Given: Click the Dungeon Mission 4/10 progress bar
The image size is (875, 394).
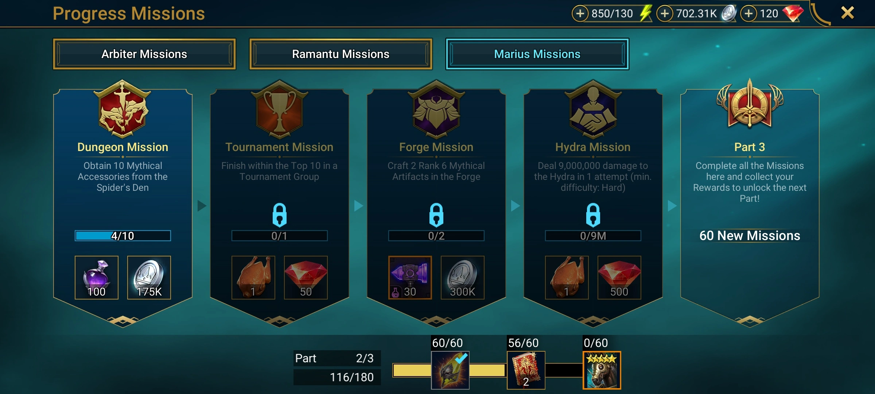Looking at the screenshot, I should point(122,236).
